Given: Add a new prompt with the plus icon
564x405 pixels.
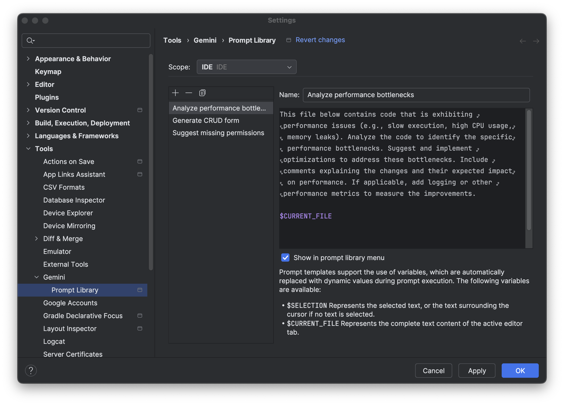Looking at the screenshot, I should [x=175, y=93].
